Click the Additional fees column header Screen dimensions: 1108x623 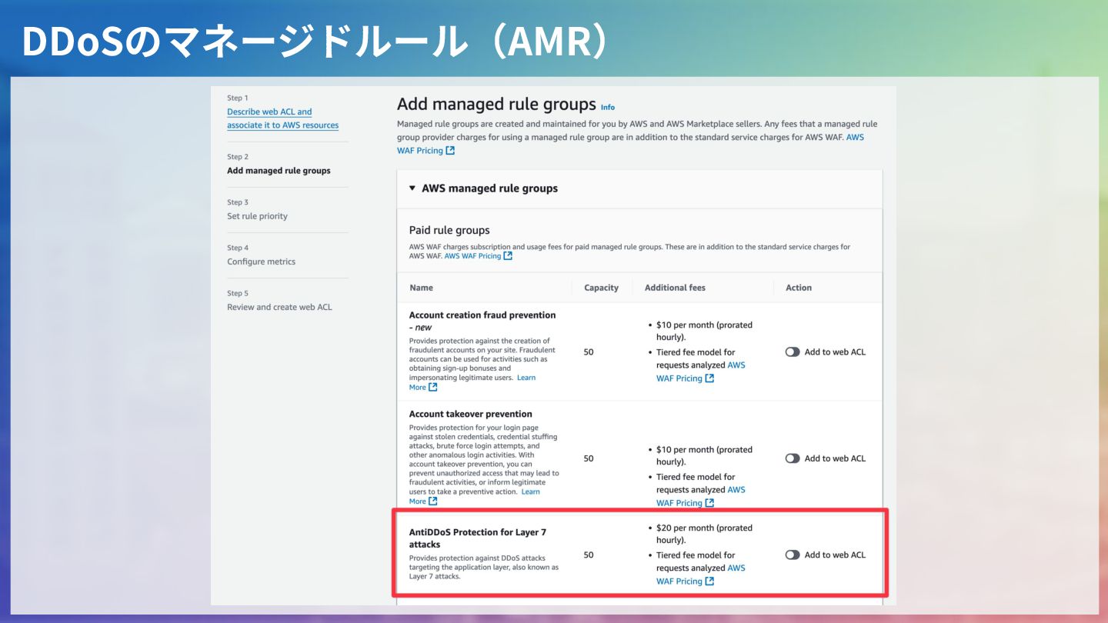(x=675, y=288)
